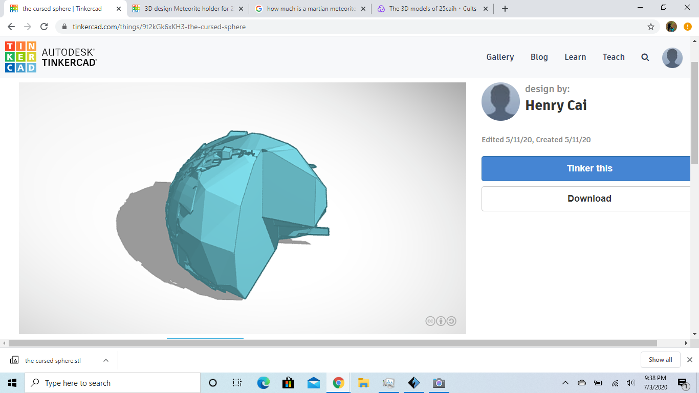Open the Blog menu item
This screenshot has width=699, height=393.
tap(539, 57)
